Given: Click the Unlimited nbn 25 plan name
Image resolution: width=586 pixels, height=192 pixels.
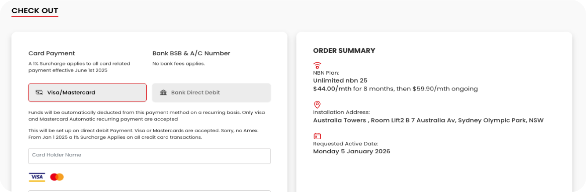Looking at the screenshot, I should point(340,80).
